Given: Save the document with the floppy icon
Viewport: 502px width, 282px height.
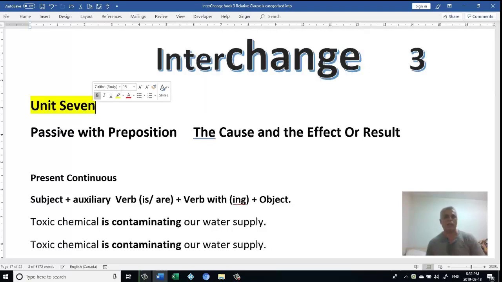Looking at the screenshot, I should (x=42, y=6).
